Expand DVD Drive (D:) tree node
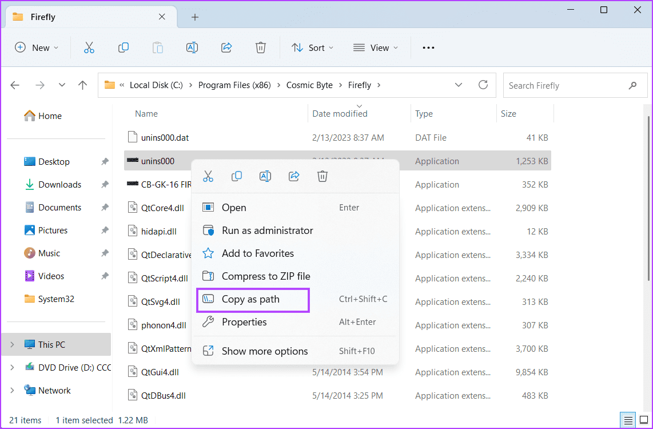 12,367
